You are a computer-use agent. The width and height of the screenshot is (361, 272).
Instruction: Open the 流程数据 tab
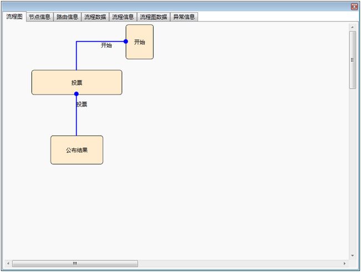(95, 17)
